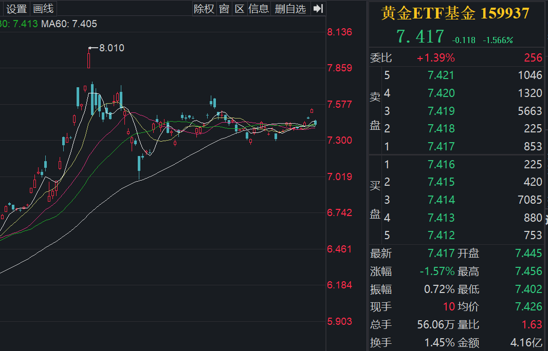
Task: Open the 设置 settings menu
Action: point(16,9)
